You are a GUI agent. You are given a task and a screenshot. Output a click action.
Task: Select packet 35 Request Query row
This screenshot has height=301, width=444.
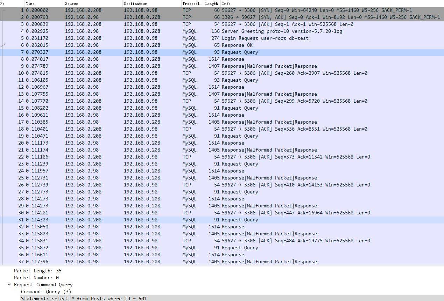[222, 248]
